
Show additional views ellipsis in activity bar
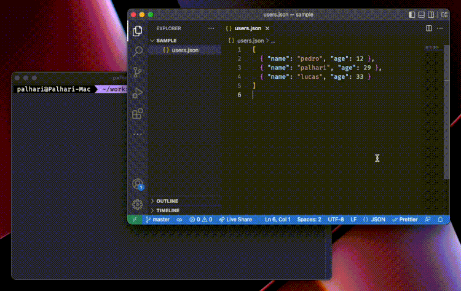pos(137,134)
